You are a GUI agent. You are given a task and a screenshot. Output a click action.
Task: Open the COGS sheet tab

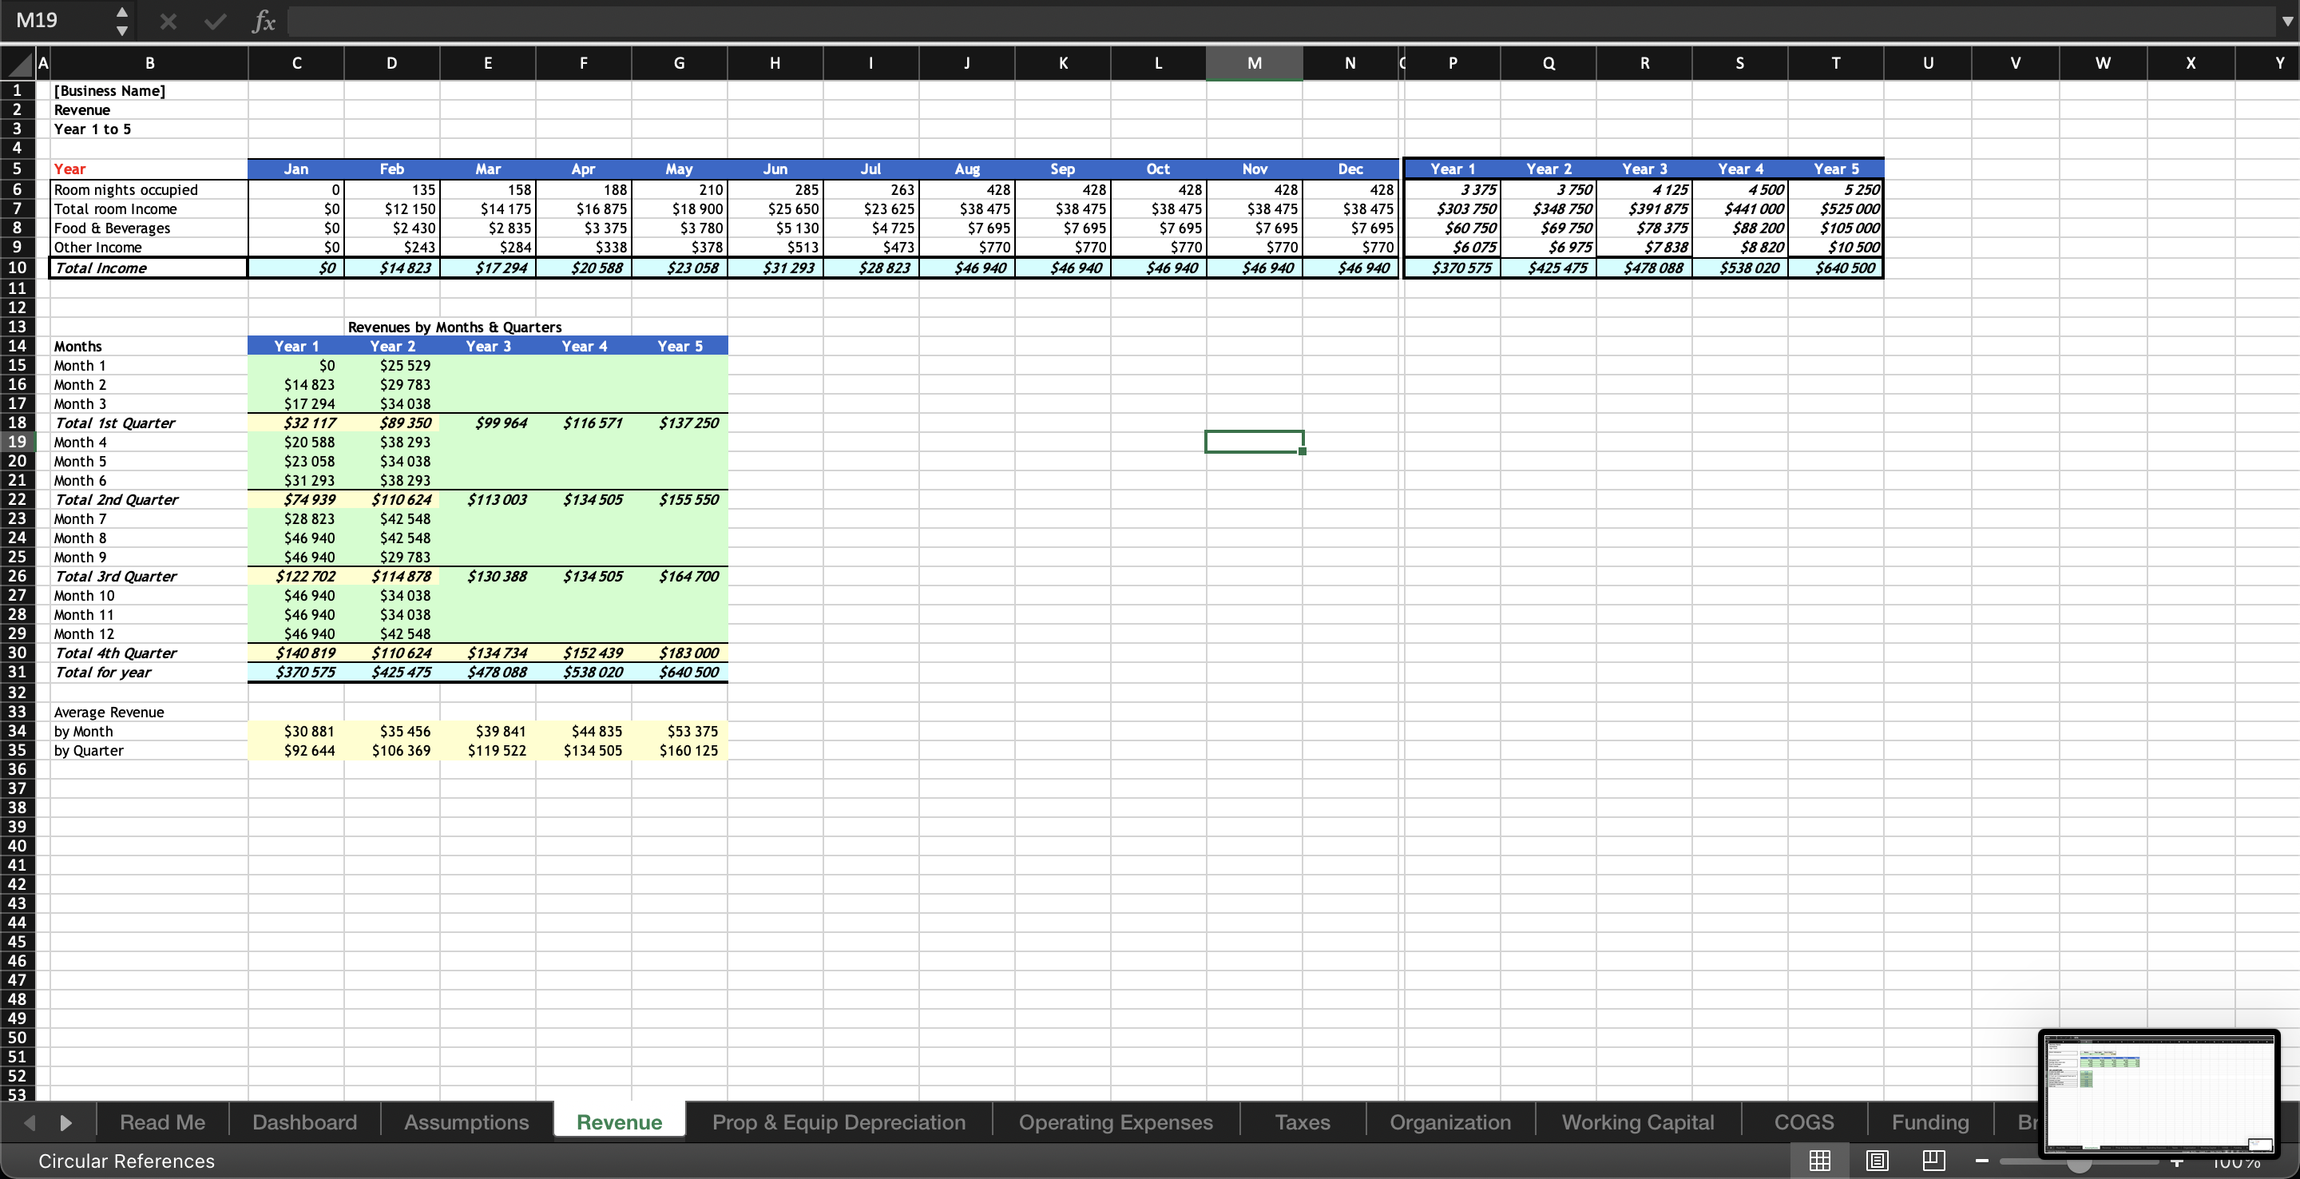click(x=1803, y=1121)
